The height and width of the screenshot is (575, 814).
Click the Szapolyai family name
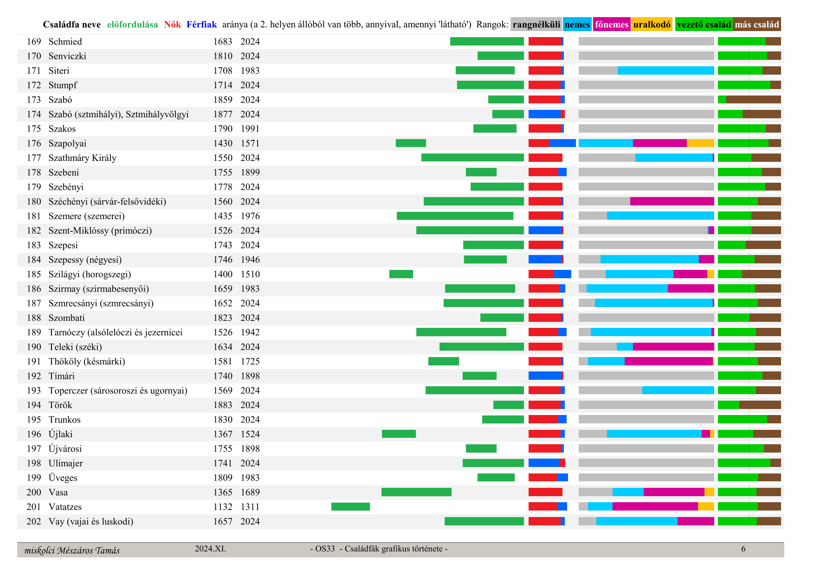(67, 143)
